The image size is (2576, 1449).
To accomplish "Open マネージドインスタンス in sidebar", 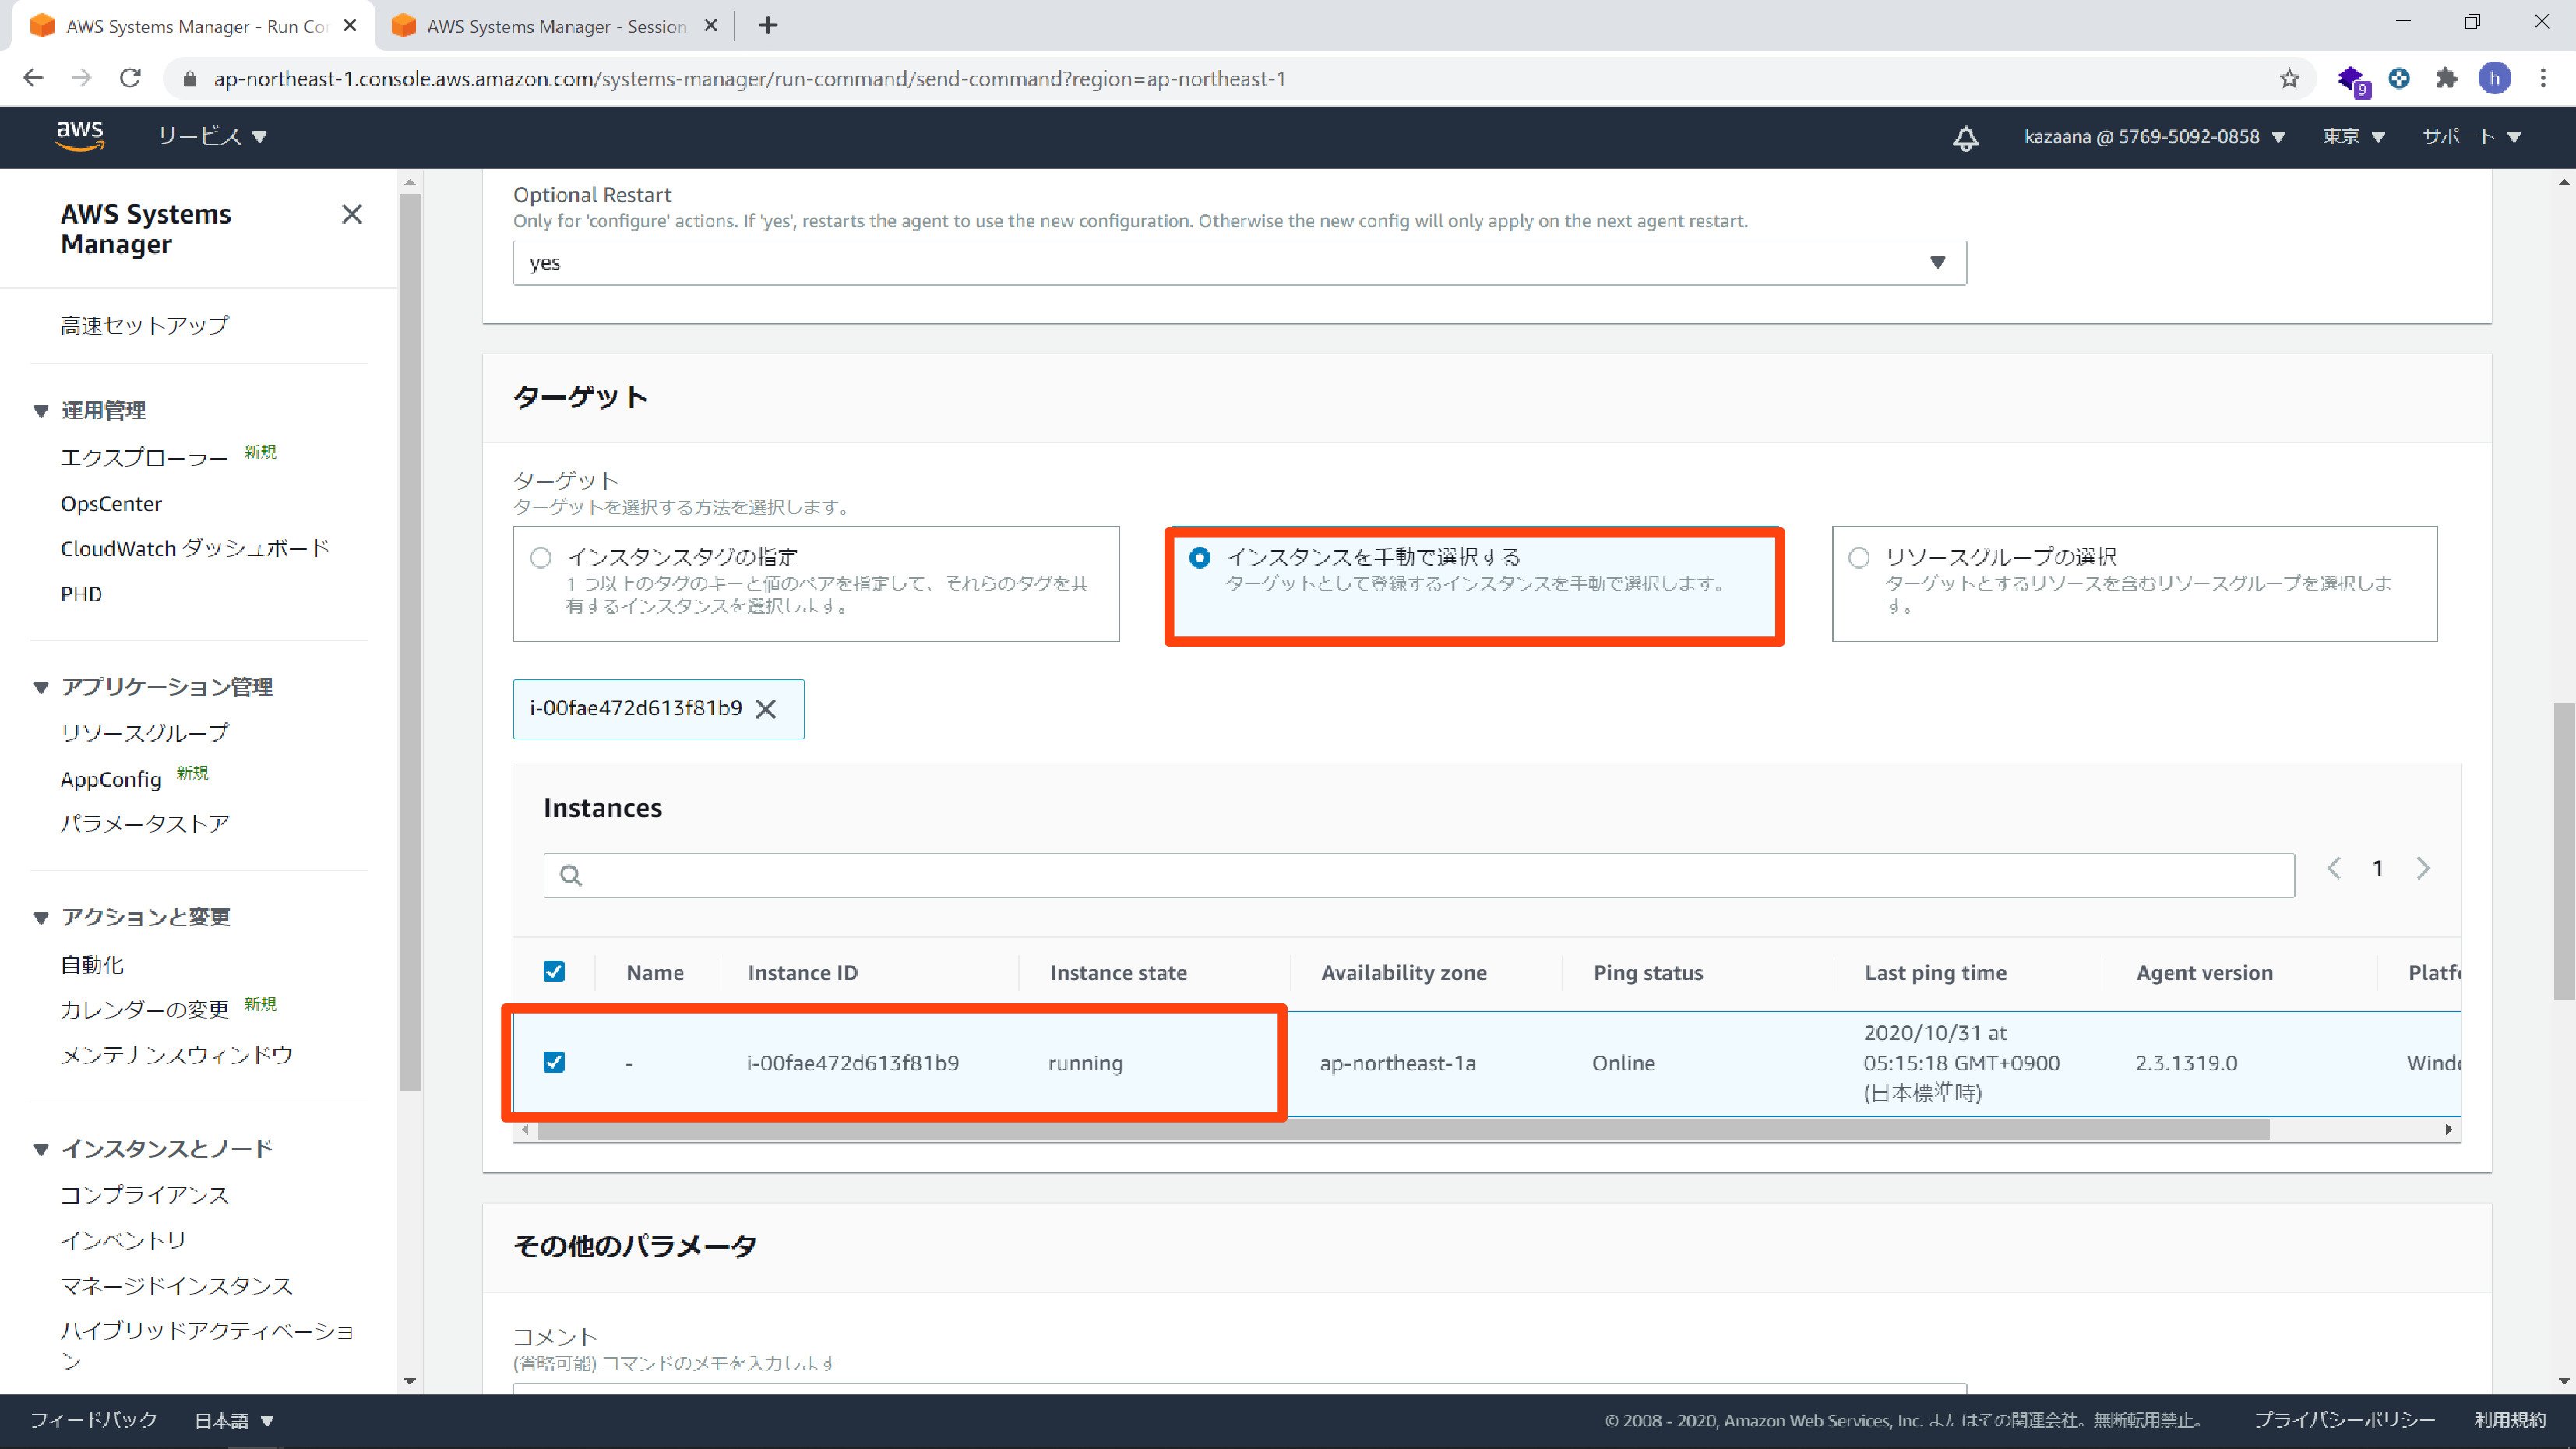I will coord(177,1285).
